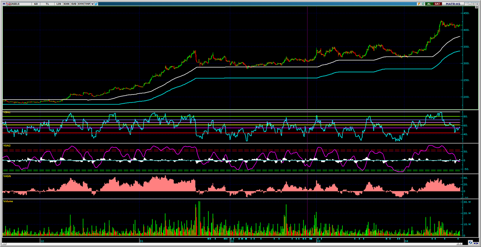Click the 300 price axis label

[466, 63]
